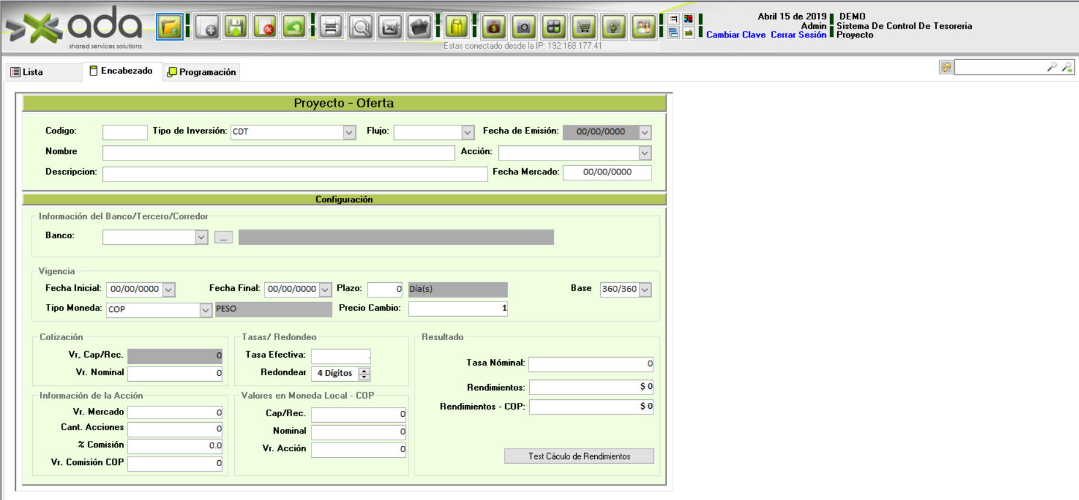Click the yellow padlock toolbar icon
The height and width of the screenshot is (500, 1079).
(456, 27)
